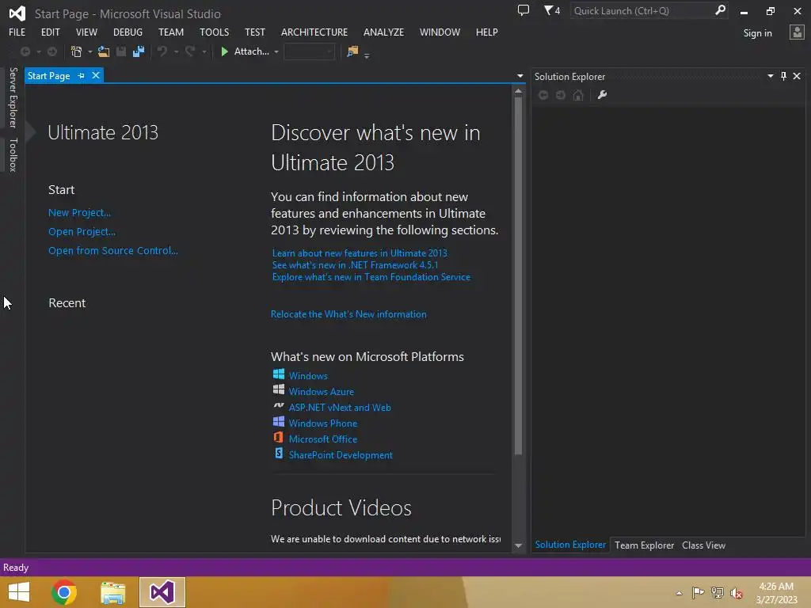The width and height of the screenshot is (811, 608).
Task: Click the Open File folder icon
Action: tap(104, 51)
